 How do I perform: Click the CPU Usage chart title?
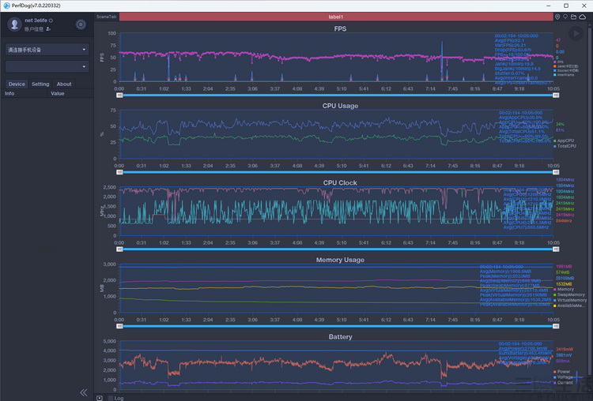point(340,106)
